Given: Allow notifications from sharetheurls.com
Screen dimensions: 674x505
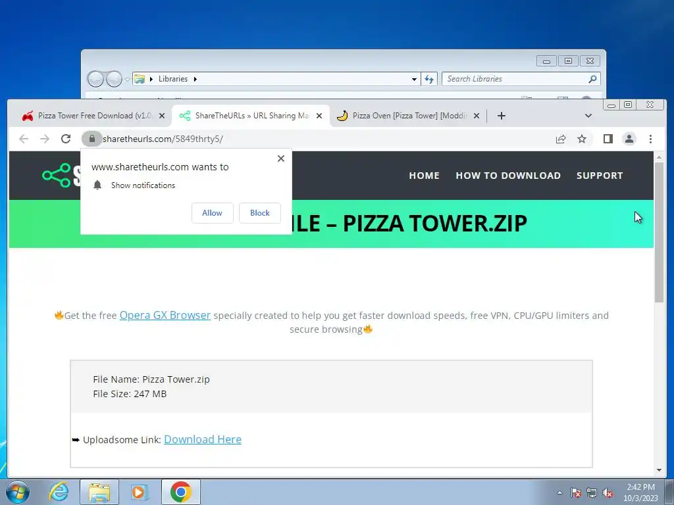Looking at the screenshot, I should 213,213.
